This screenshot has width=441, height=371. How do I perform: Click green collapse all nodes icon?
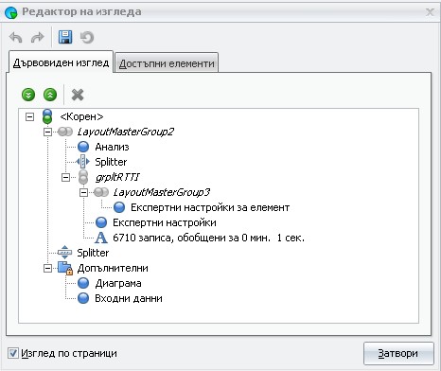50,95
